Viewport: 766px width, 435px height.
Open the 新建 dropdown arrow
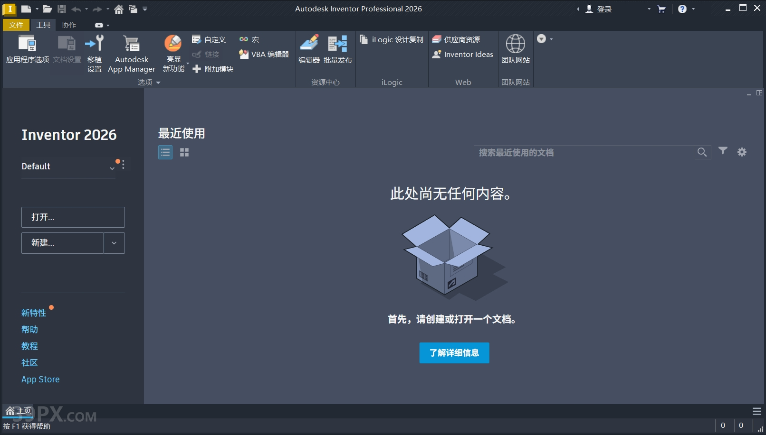(x=114, y=243)
